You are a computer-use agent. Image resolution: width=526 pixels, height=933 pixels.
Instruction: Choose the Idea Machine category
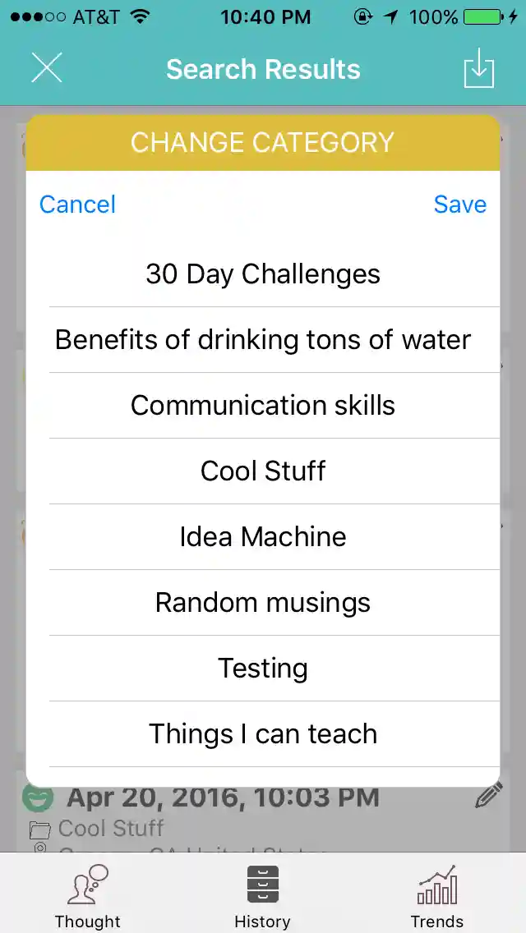[263, 537]
